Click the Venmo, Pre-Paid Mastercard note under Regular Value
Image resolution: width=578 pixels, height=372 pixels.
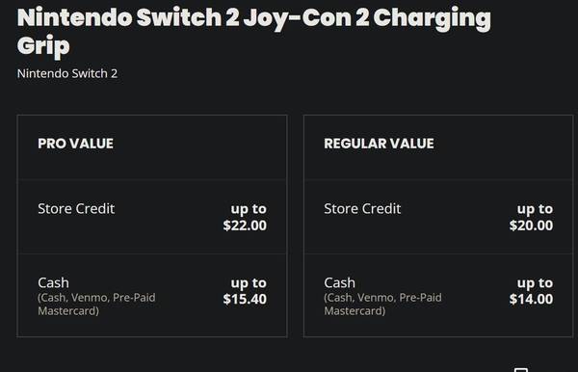pos(382,305)
